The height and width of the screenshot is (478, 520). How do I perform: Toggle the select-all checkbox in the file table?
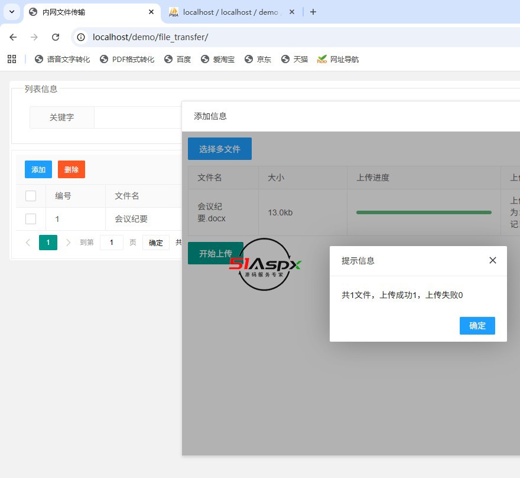pyautogui.click(x=31, y=196)
